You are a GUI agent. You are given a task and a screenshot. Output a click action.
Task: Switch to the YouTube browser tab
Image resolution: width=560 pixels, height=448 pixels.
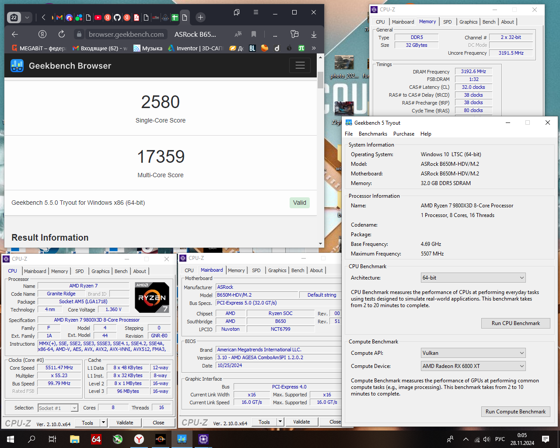click(98, 17)
